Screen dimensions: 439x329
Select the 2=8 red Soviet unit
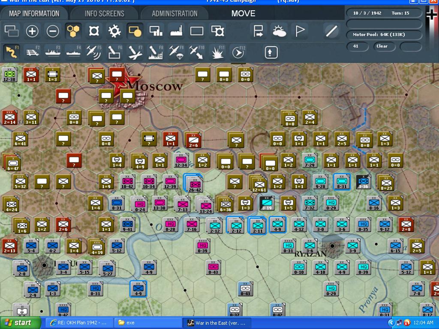pyautogui.click(x=406, y=224)
